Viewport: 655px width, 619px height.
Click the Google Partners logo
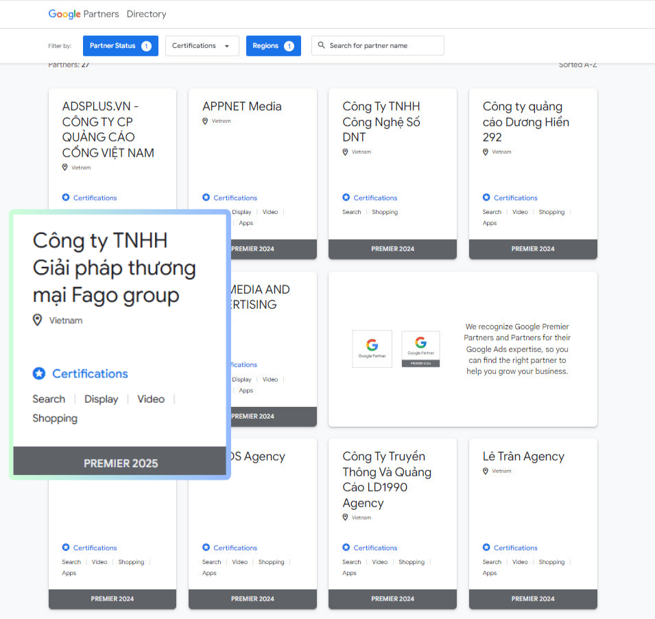point(84,14)
